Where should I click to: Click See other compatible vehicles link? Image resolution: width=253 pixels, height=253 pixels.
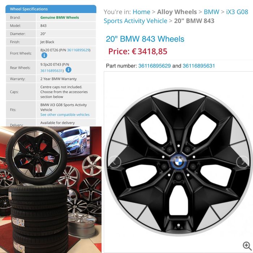(x=65, y=115)
